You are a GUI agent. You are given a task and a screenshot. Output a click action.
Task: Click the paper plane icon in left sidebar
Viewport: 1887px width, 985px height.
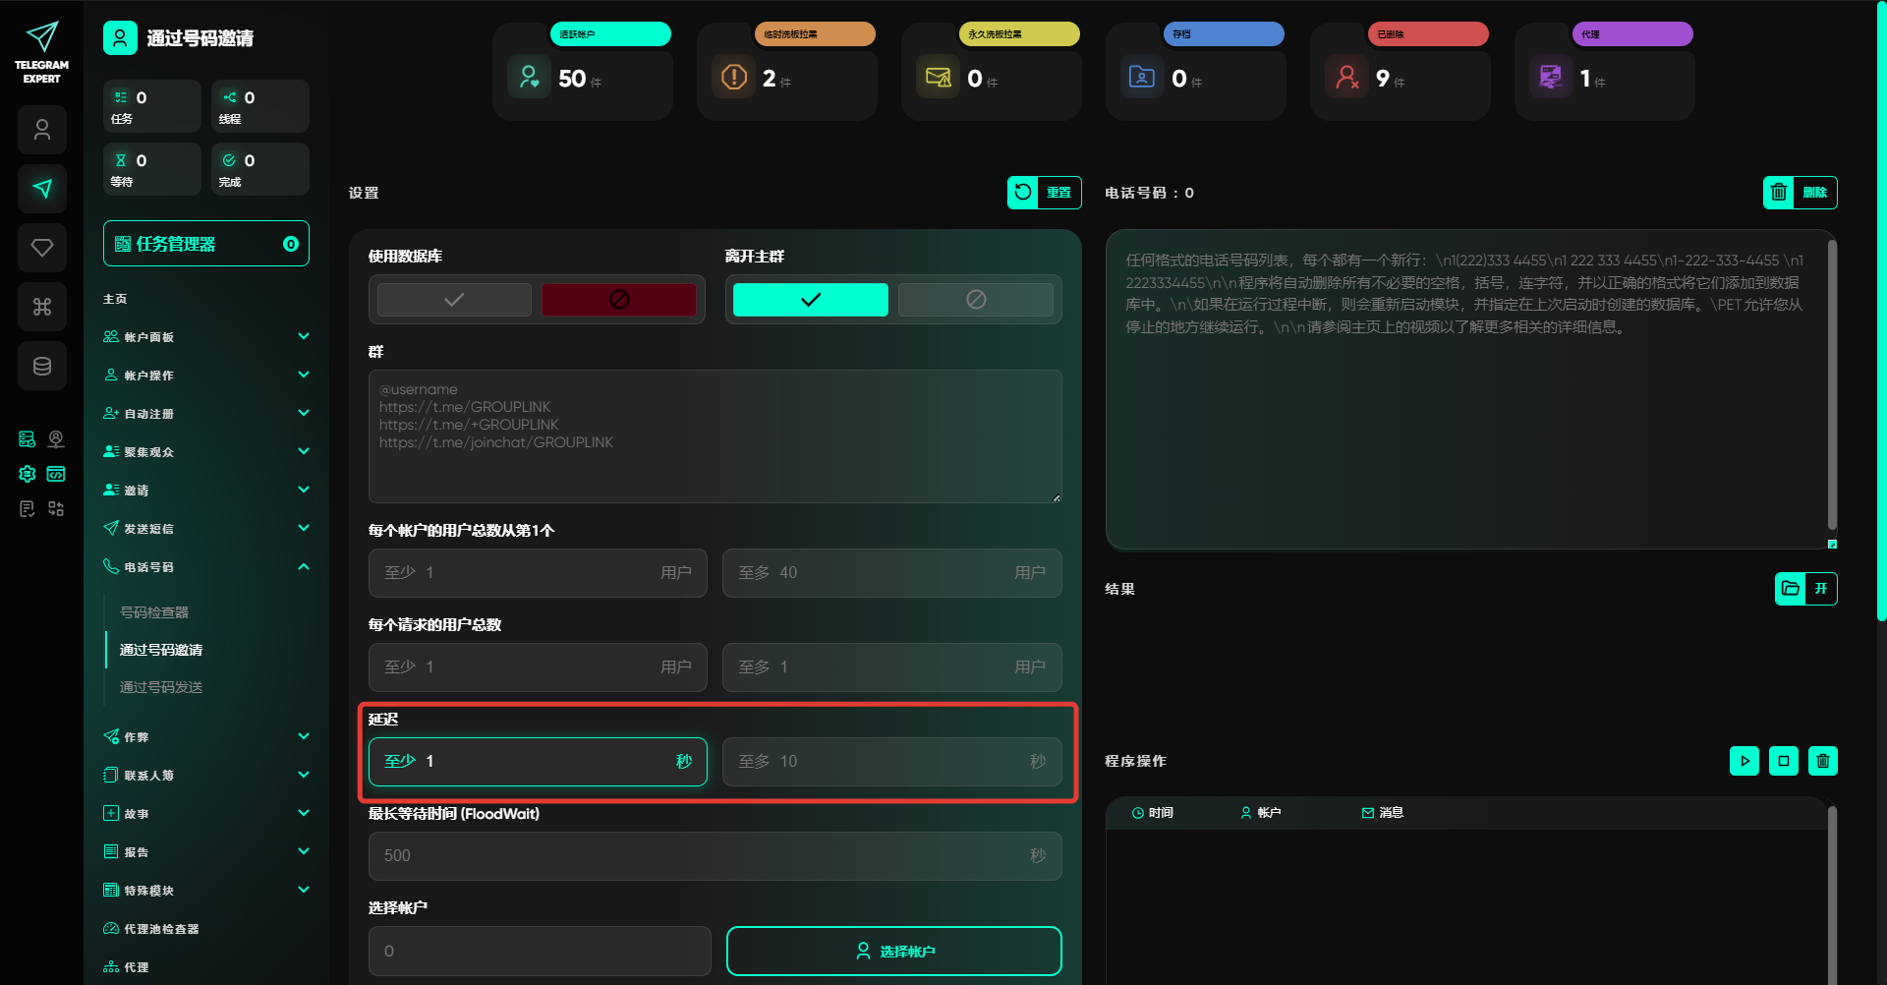pos(42,189)
